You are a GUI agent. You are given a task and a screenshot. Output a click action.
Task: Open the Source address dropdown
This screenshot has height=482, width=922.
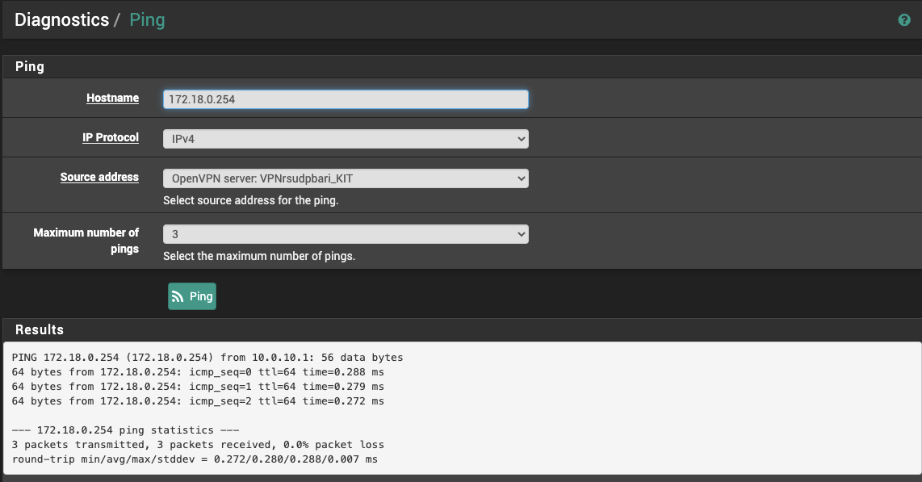[x=346, y=178]
